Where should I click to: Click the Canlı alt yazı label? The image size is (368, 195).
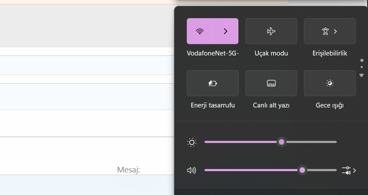click(x=271, y=105)
